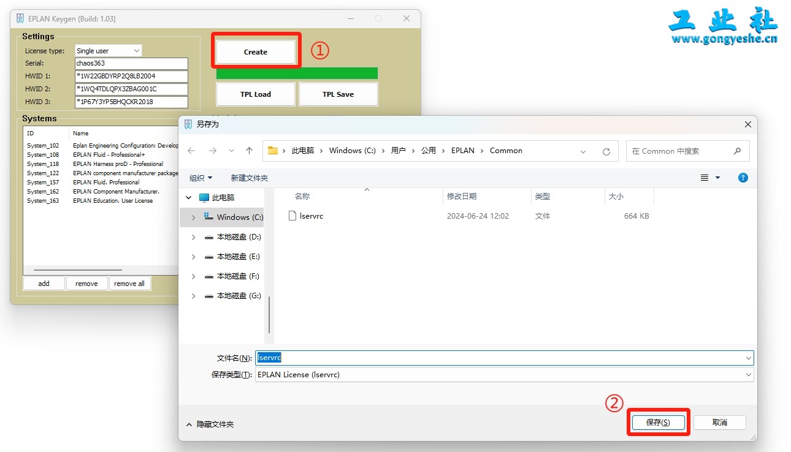Expand 本地磁盘 (E:) tree node
This screenshot has height=452, width=791.
194,257
